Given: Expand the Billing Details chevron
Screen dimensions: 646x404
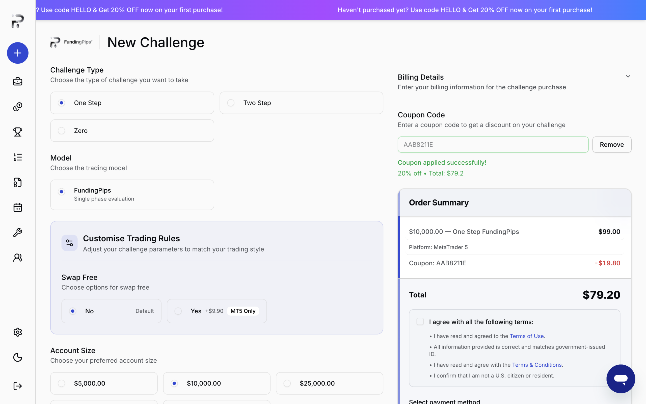Looking at the screenshot, I should (628, 77).
